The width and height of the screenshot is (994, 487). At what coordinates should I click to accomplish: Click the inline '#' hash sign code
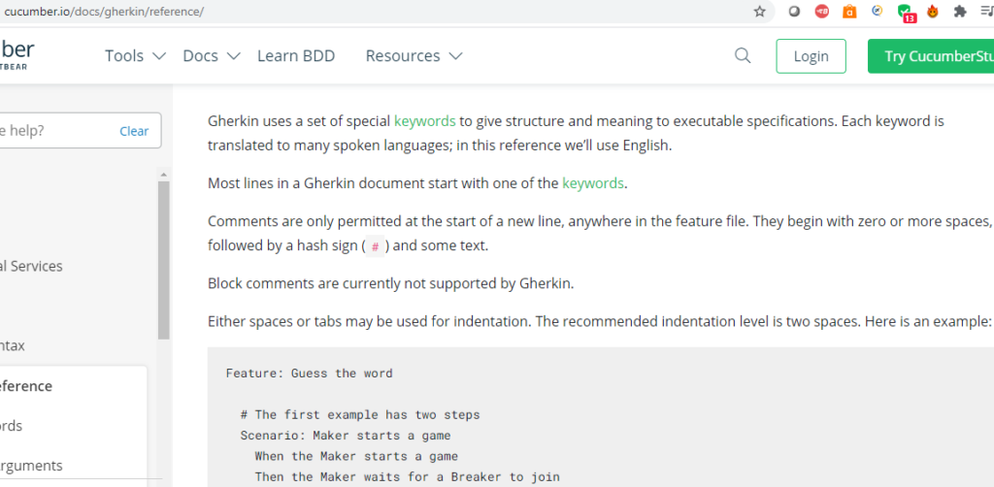(x=376, y=245)
